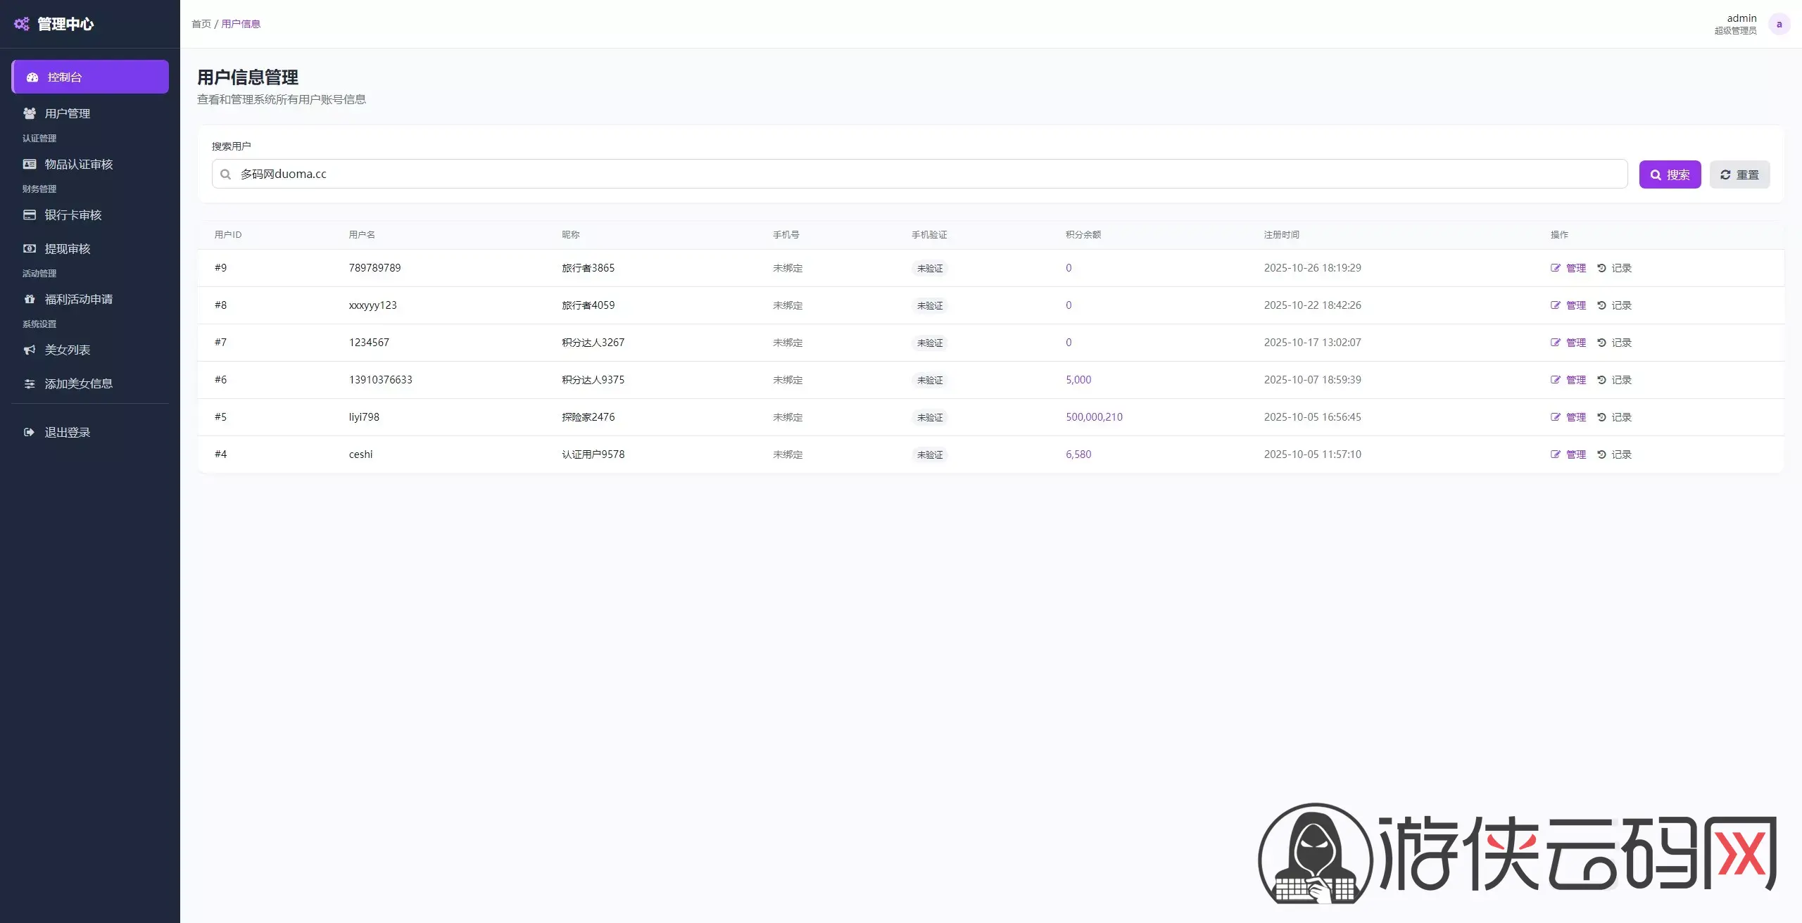The image size is (1802, 923).
Task: Click the admin avatar circle
Action: pyautogui.click(x=1779, y=24)
